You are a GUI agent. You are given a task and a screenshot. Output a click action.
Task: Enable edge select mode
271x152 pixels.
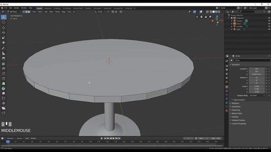click(x=26, y=12)
